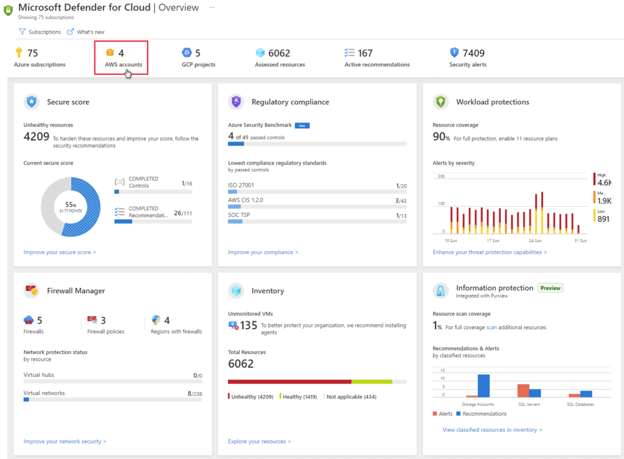Viewport: 624px width, 459px height.
Task: Click the What's new external link icon
Action: click(x=71, y=32)
